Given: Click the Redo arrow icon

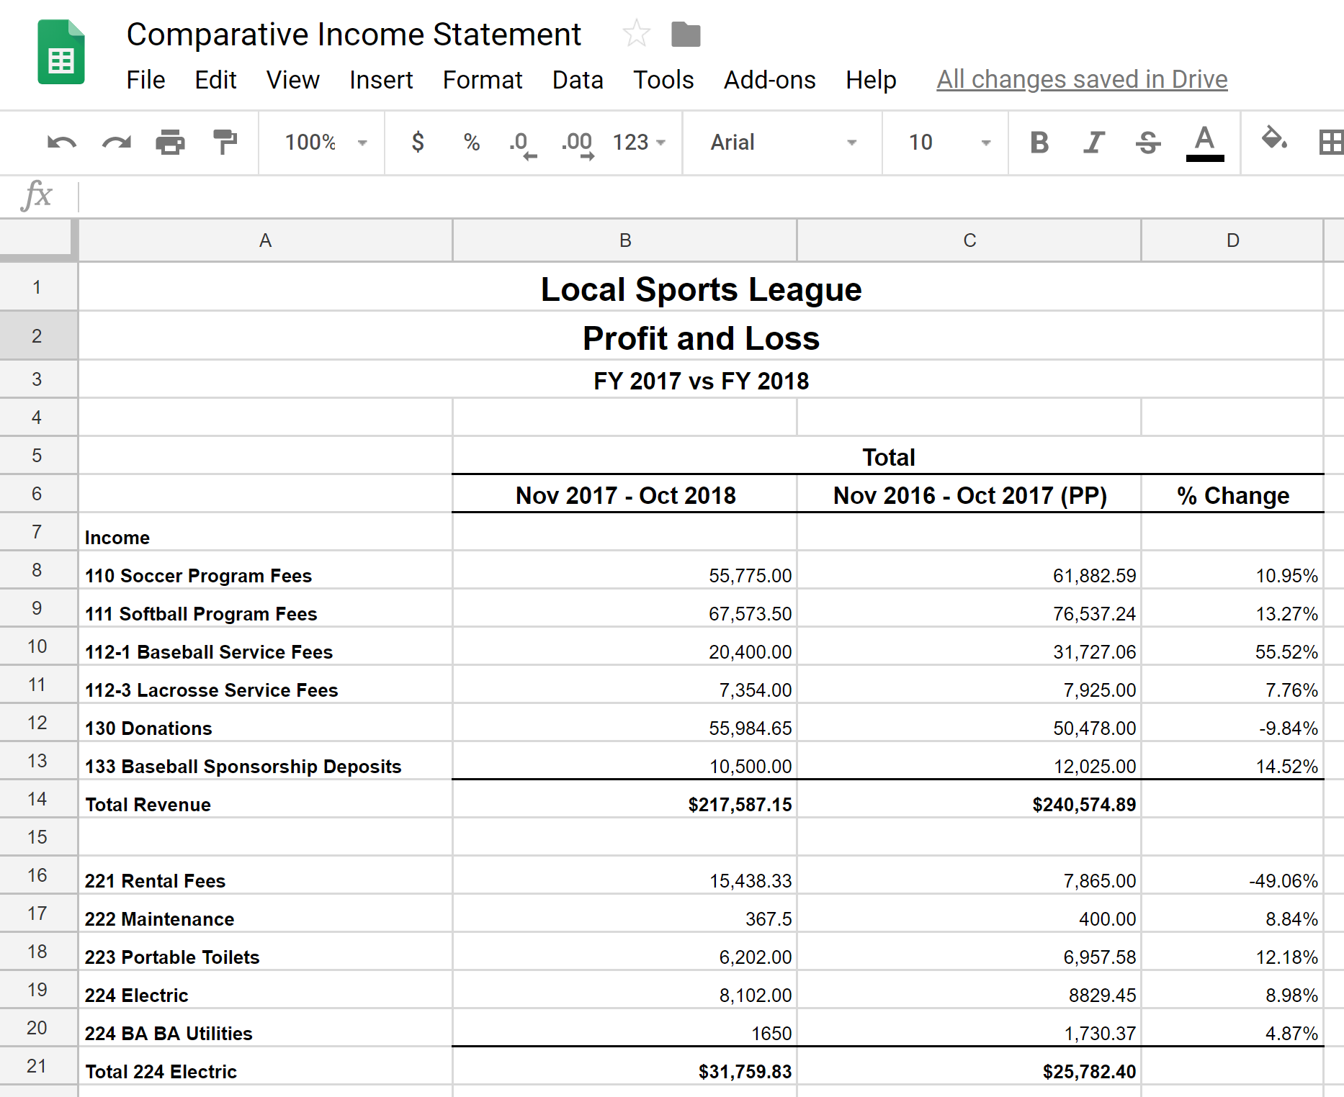Looking at the screenshot, I should tap(116, 143).
